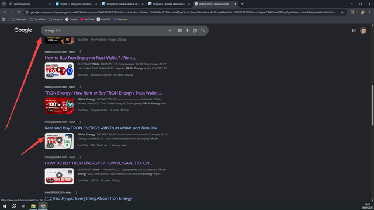Clear the search box with the X icon
Viewport: 374px width, 210px height.
coord(170,30)
